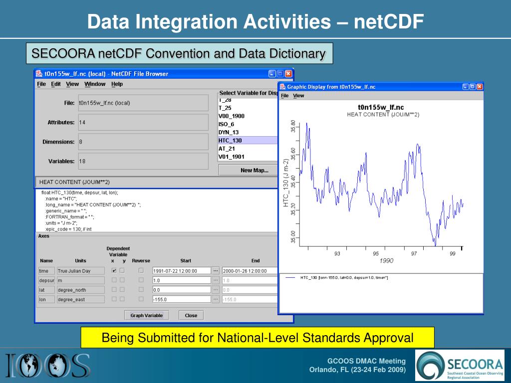
Task: Toggle x dependent variable checkbox for lat
Action: click(x=114, y=289)
